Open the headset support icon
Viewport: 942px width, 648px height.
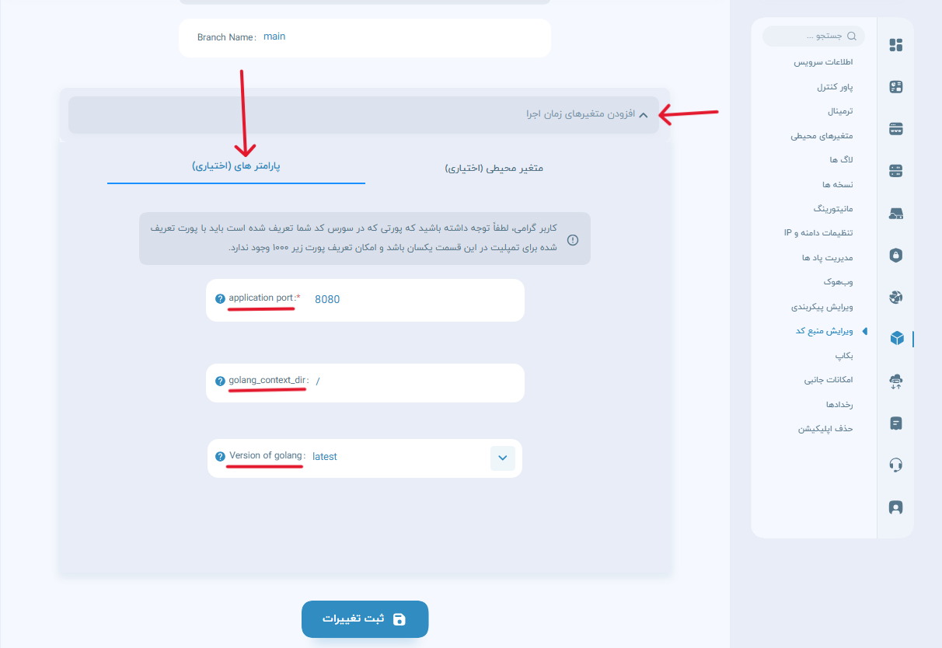tap(895, 465)
